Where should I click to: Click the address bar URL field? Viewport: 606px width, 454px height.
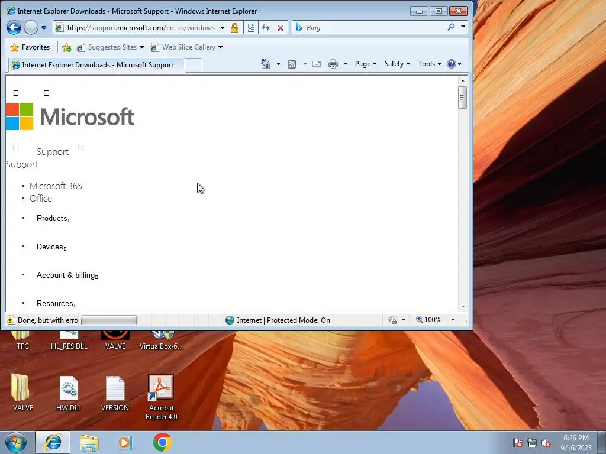click(x=141, y=28)
